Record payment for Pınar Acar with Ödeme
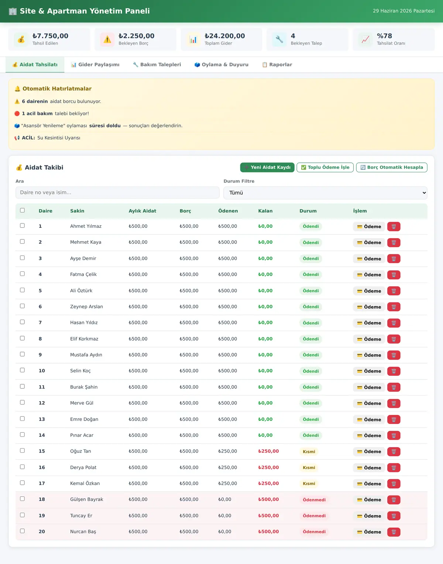443x564 pixels. coord(369,436)
